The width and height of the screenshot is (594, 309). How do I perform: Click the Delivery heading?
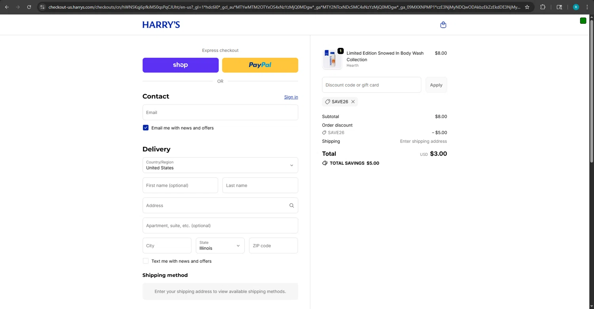click(156, 149)
